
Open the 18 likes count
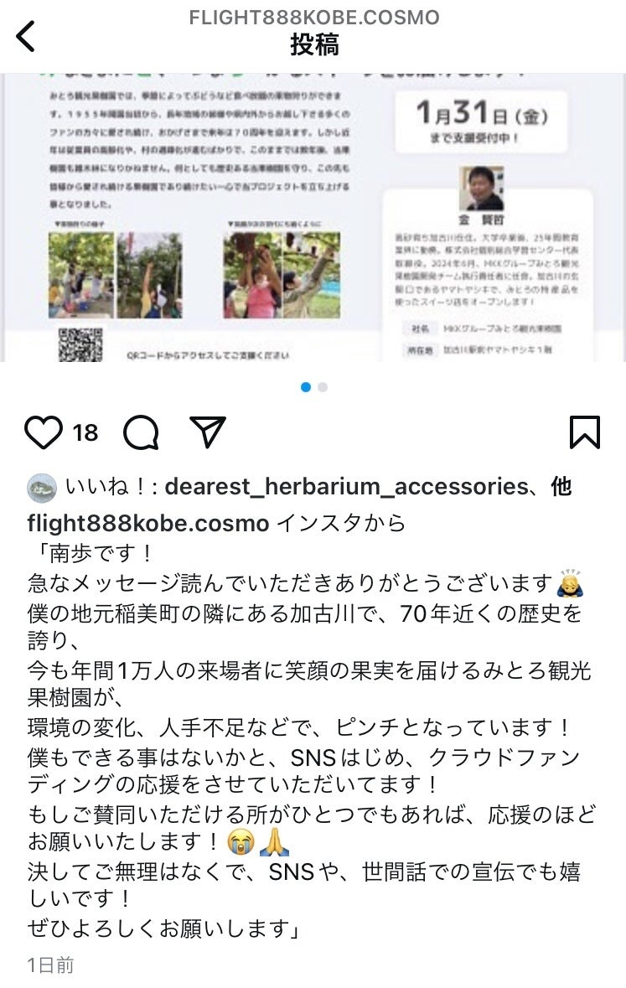point(85,433)
